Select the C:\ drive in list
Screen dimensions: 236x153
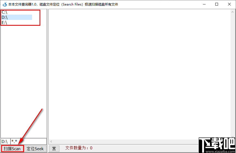(17, 12)
